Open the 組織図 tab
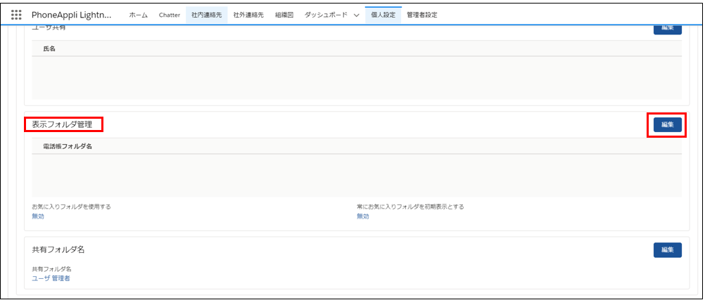Viewport: 705px width, 300px height. [284, 15]
